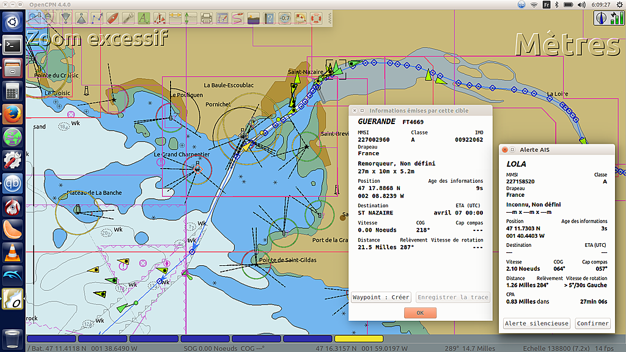Open the help book icon
This screenshot has width=626, height=352.
(x=269, y=18)
